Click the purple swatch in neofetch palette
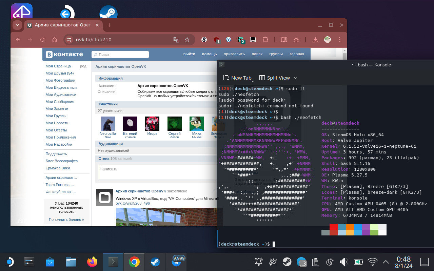The width and height of the screenshot is (434, 271). click(x=366, y=227)
